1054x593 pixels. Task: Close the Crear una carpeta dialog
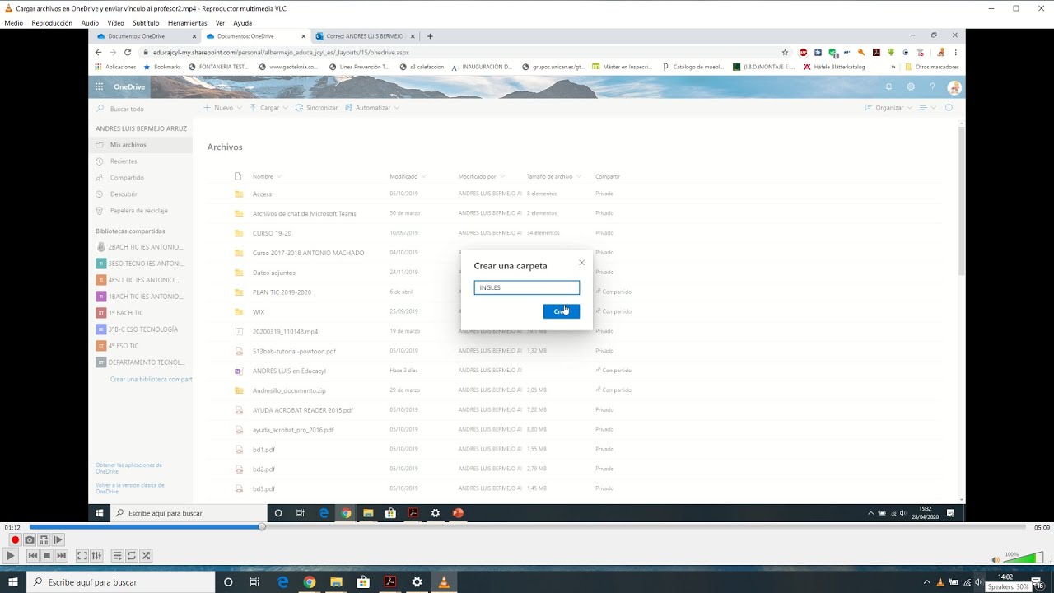click(x=581, y=263)
